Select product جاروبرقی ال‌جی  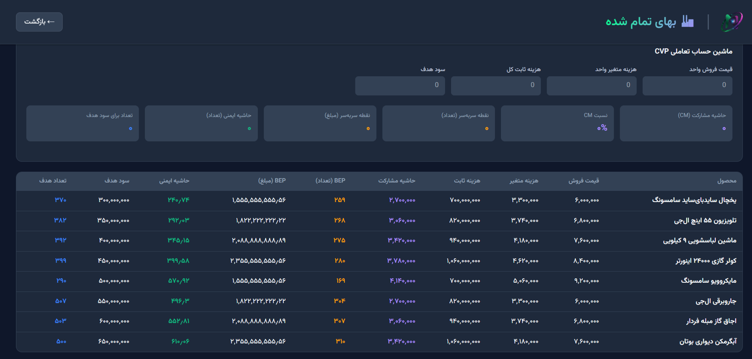[716, 301]
